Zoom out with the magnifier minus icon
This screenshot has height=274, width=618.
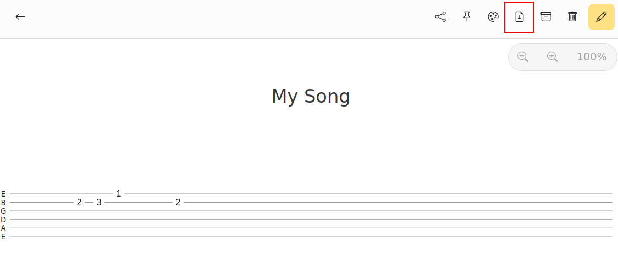pos(523,57)
